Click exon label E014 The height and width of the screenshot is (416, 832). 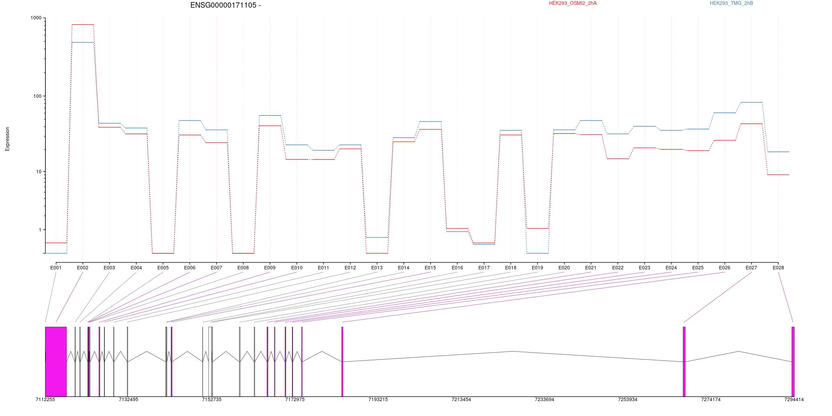(x=404, y=268)
